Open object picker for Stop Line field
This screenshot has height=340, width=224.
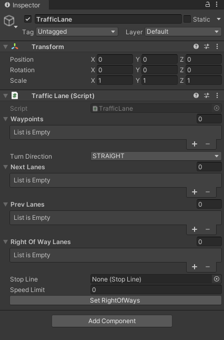tap(217, 279)
